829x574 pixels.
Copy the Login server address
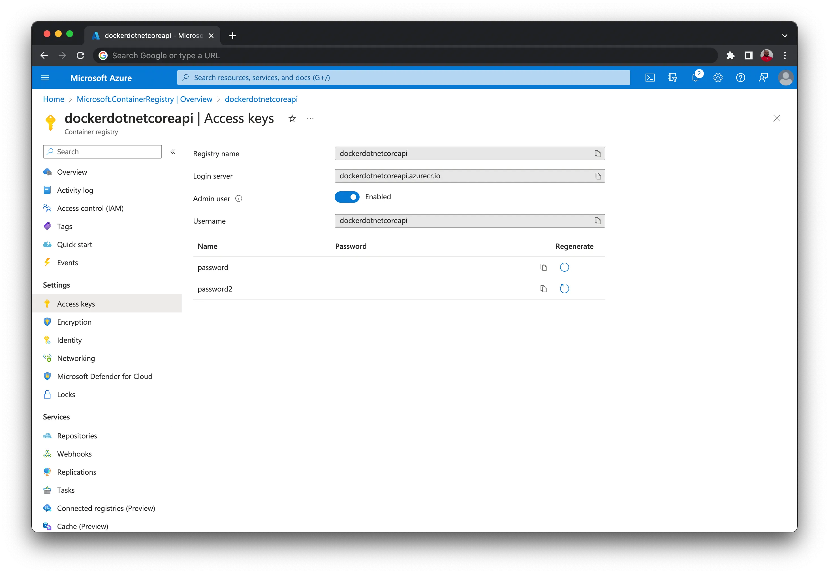[597, 176]
